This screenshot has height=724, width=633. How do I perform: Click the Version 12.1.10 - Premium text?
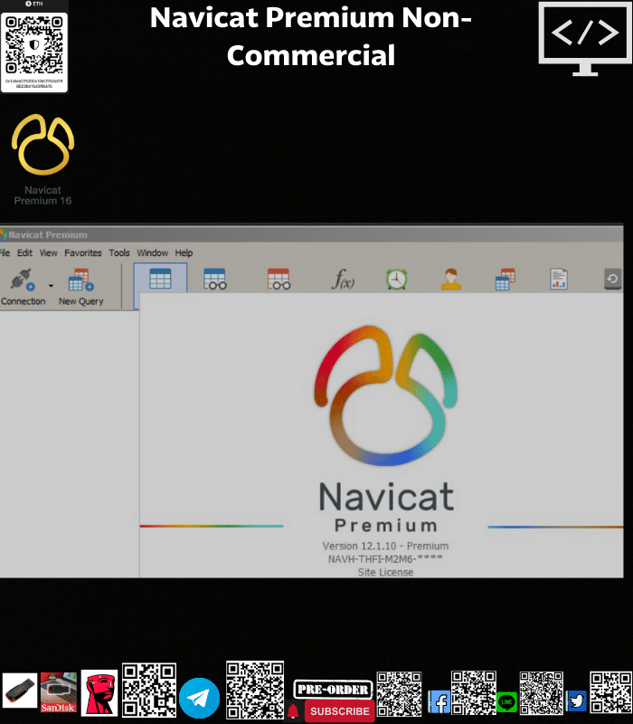pyautogui.click(x=385, y=547)
